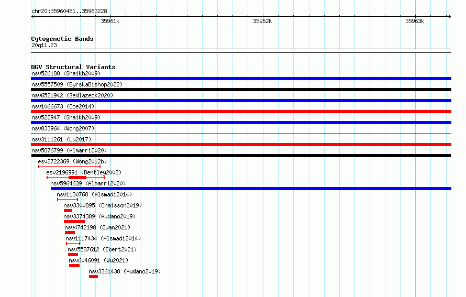
Task: Select the nsv1130768 red interval glyph
Action: pos(68,200)
